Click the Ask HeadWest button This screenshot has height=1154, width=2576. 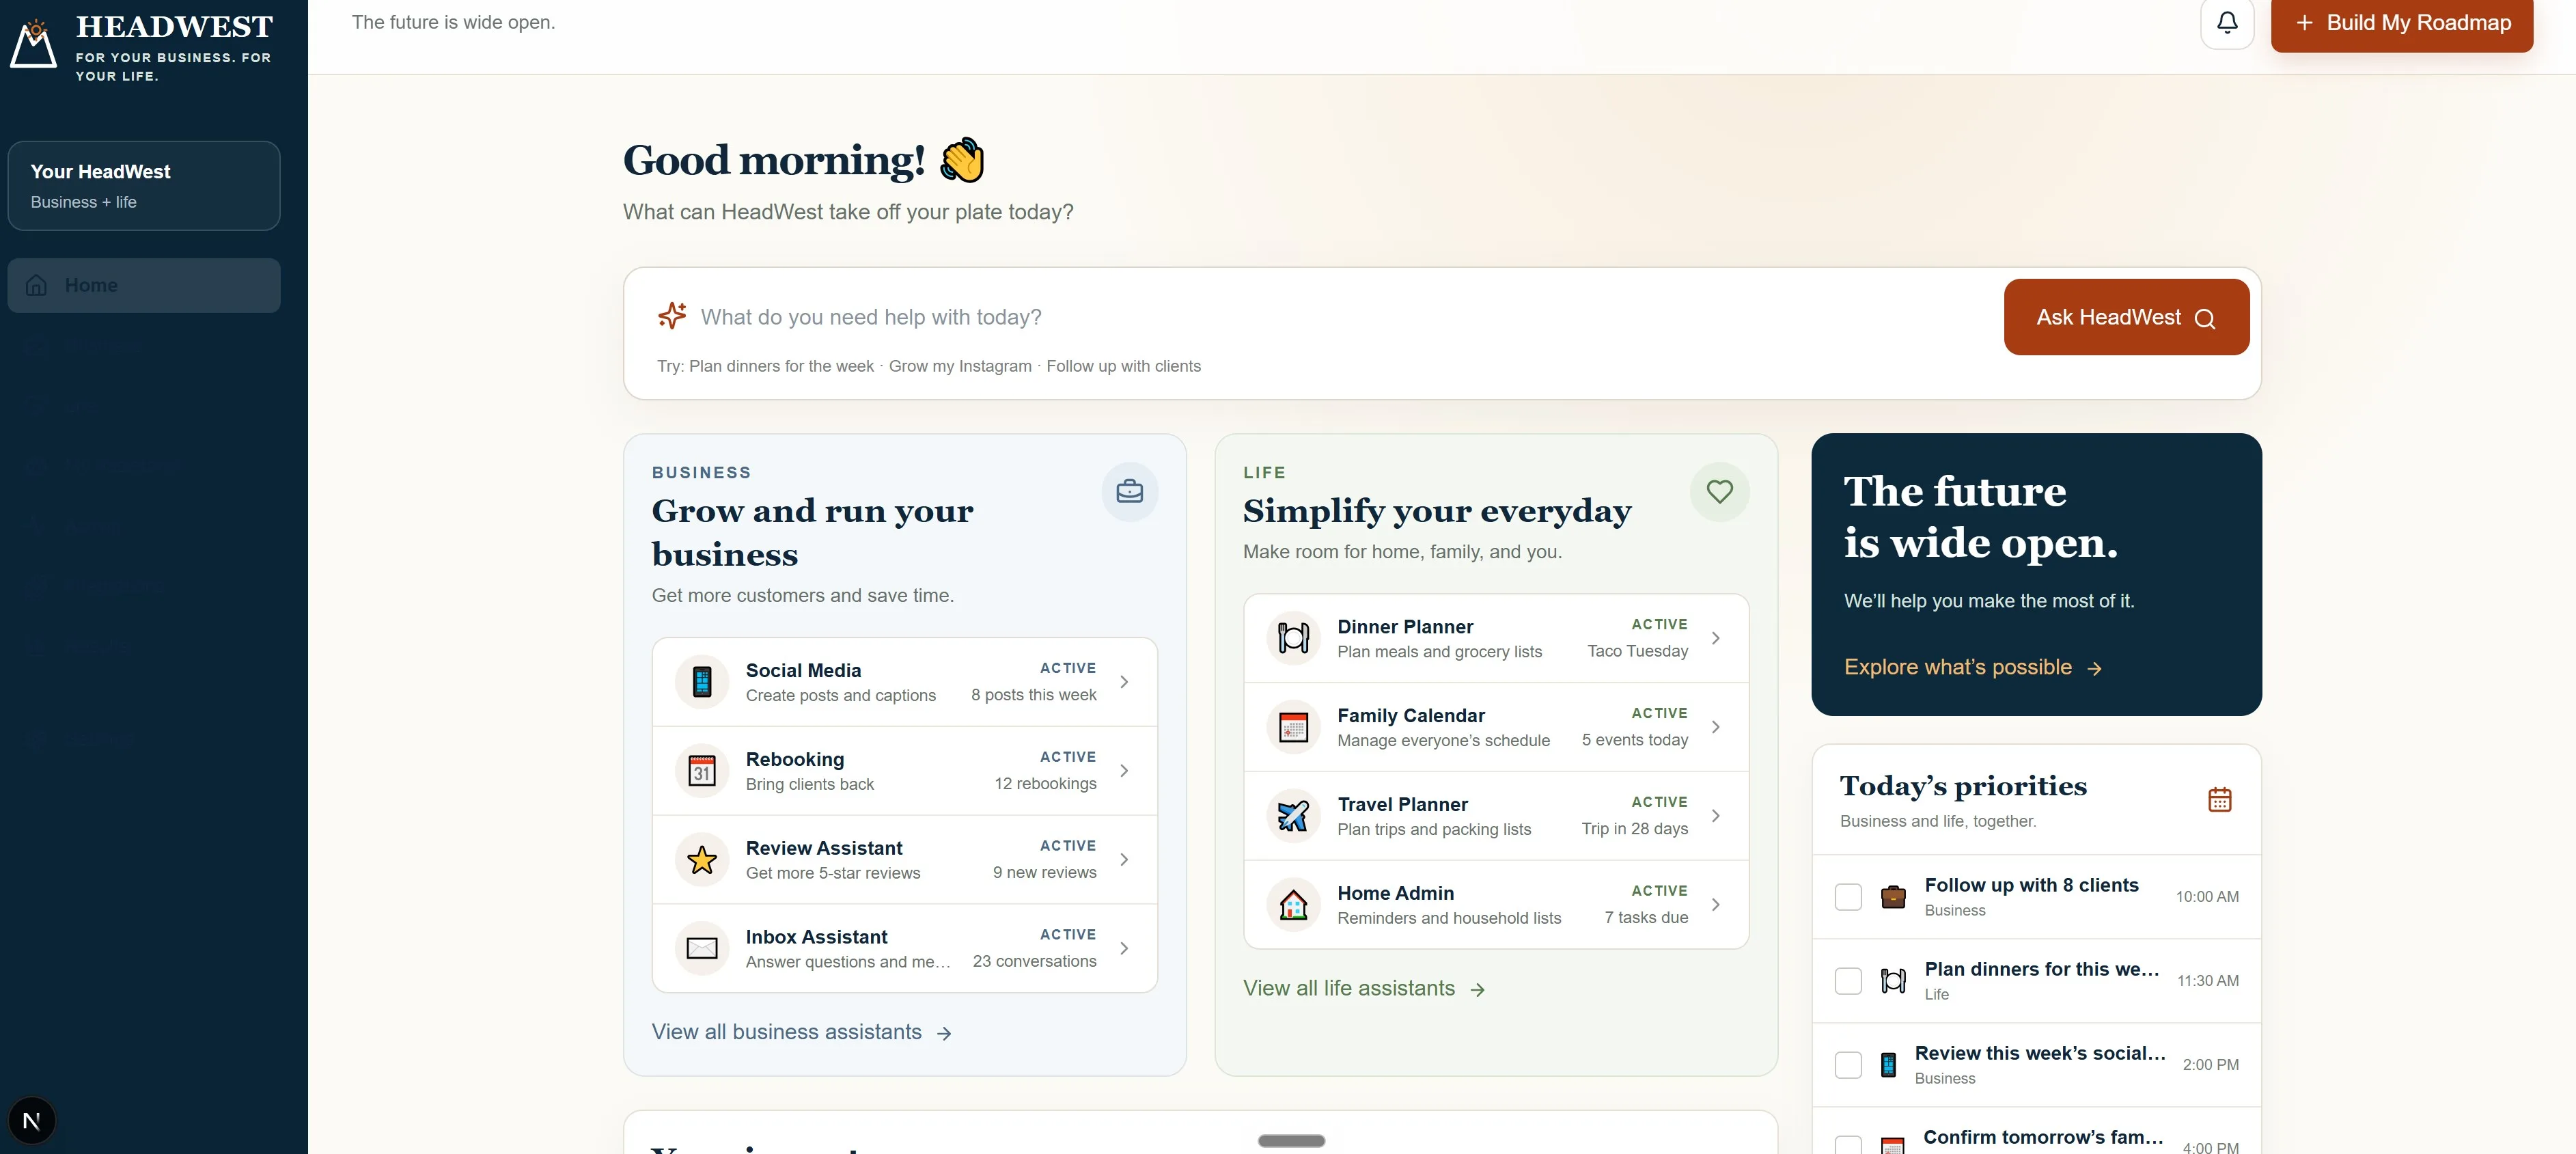2126,317
